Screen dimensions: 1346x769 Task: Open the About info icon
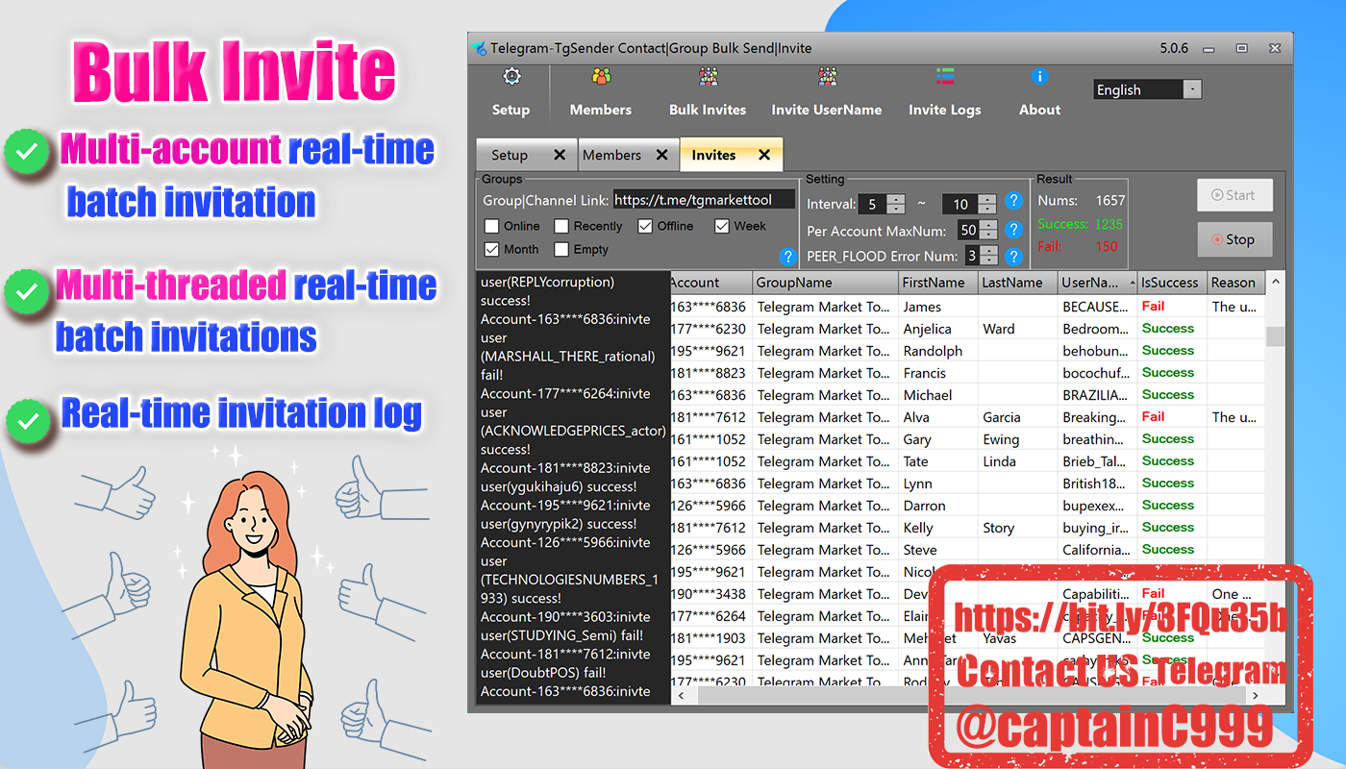coord(1039,78)
